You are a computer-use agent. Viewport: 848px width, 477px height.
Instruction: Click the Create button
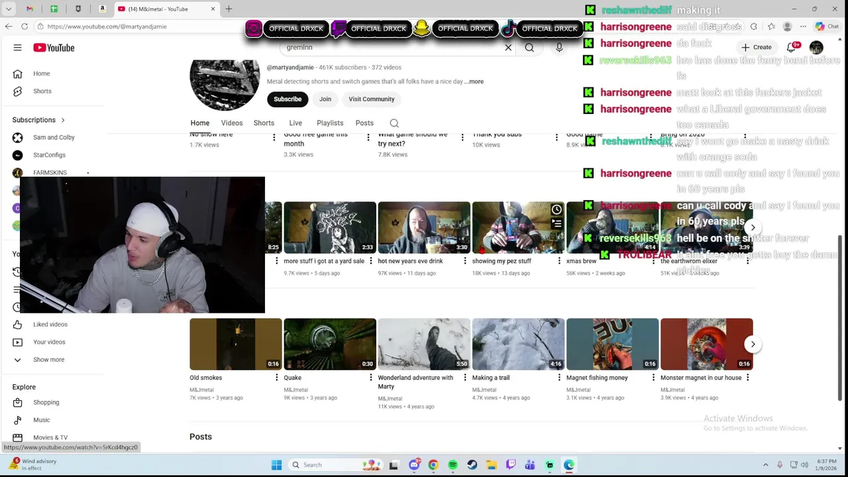pyautogui.click(x=757, y=48)
